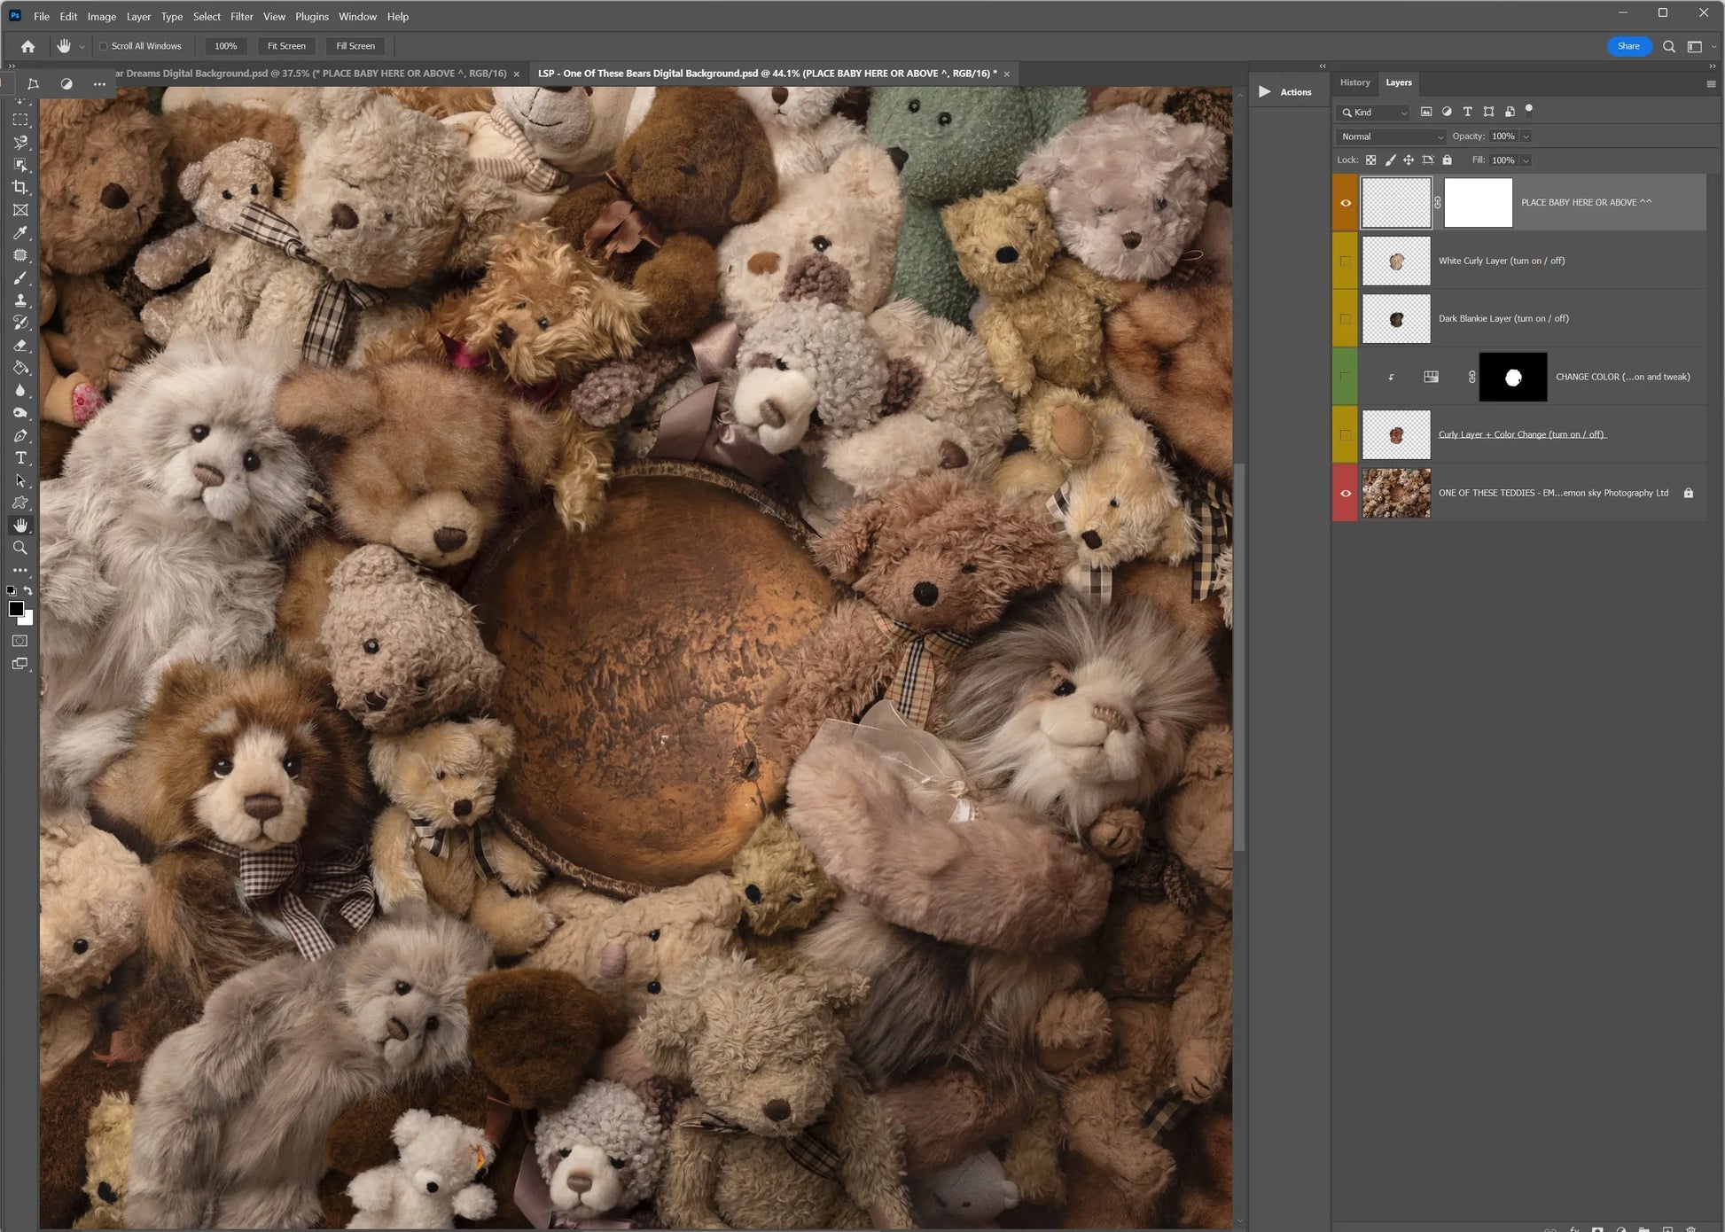Select the Pen tool
The width and height of the screenshot is (1725, 1232).
(x=20, y=436)
